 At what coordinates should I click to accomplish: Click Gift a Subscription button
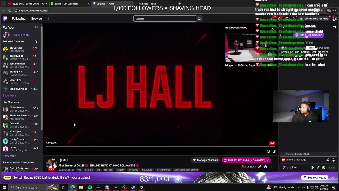[x=309, y=35]
